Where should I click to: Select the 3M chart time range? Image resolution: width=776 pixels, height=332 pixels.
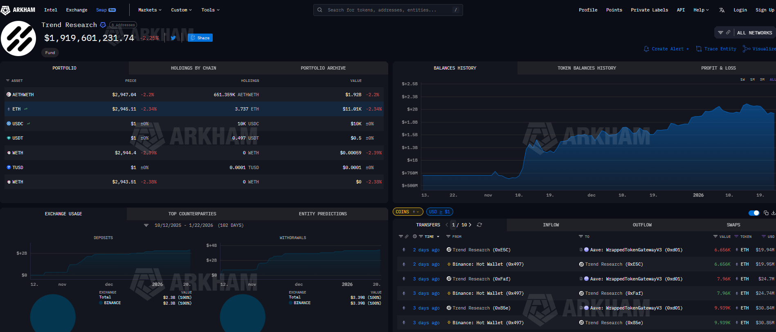click(x=762, y=79)
